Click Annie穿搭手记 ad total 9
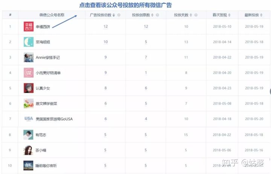 point(106,57)
